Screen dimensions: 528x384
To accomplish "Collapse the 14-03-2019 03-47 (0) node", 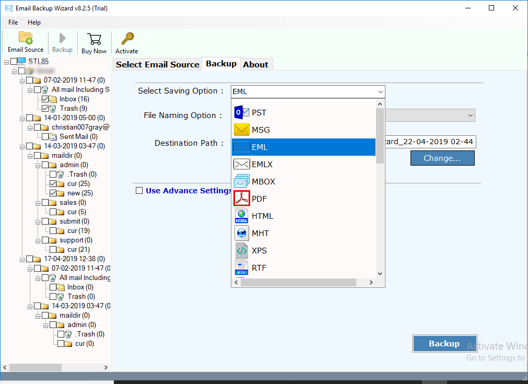I will pyautogui.click(x=22, y=147).
